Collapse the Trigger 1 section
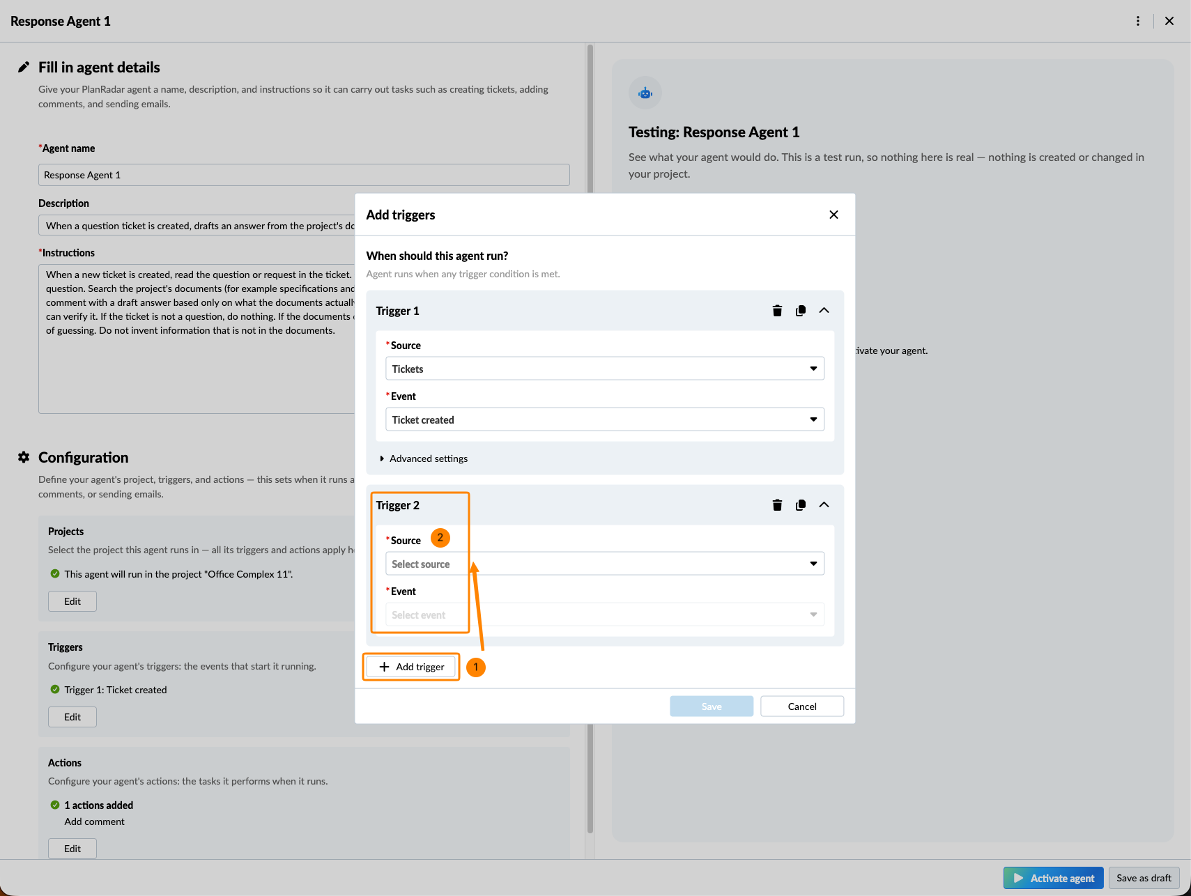This screenshot has width=1191, height=896. tap(824, 311)
